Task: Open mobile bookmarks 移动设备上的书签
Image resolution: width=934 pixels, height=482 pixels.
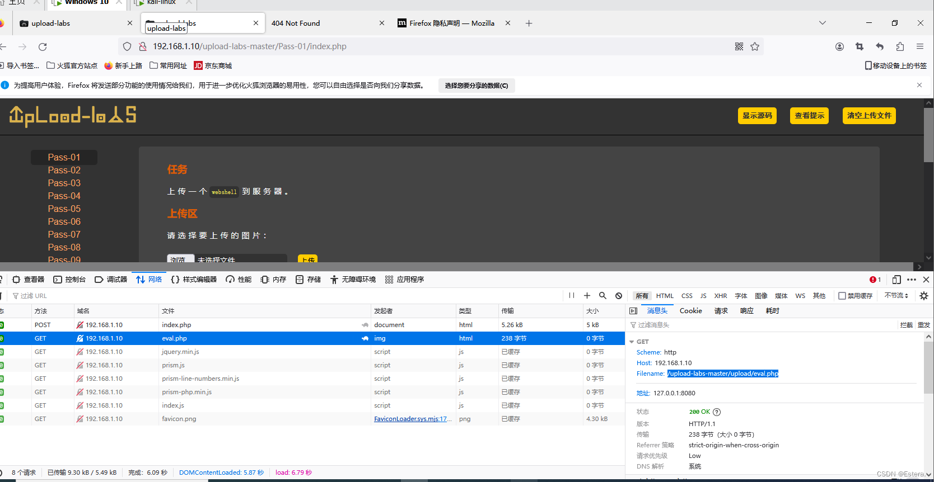Action: (896, 65)
